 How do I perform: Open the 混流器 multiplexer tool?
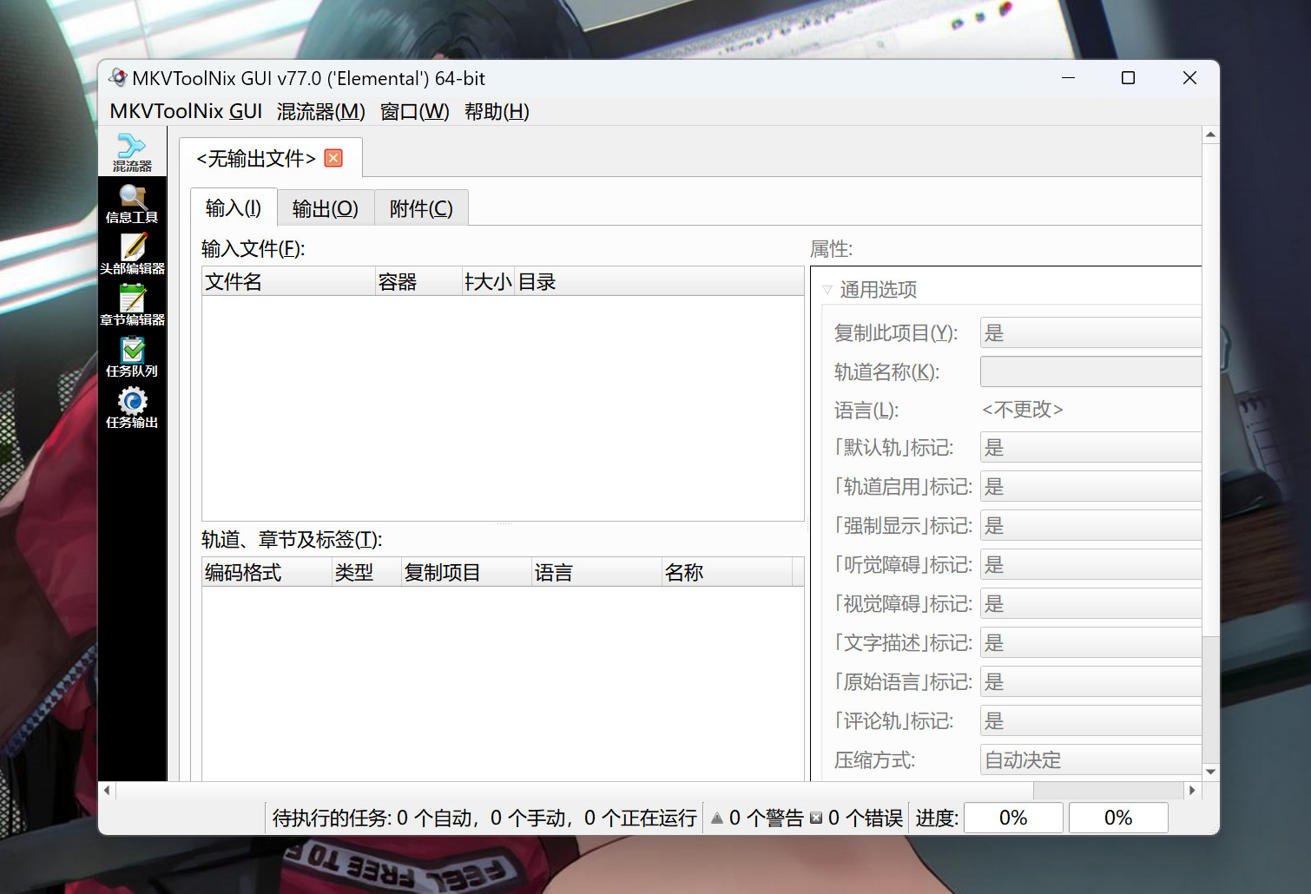(132, 152)
